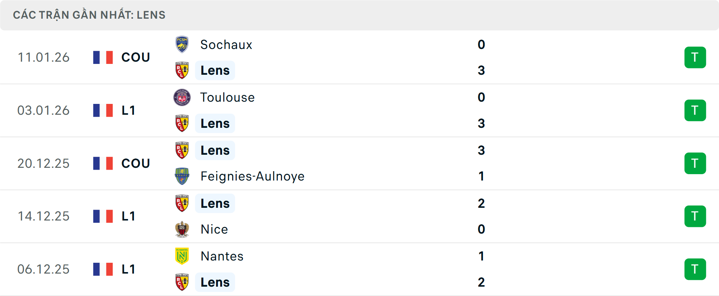The image size is (719, 296).
Task: Open the Feignies-Aulnoye team link
Action: (x=252, y=176)
